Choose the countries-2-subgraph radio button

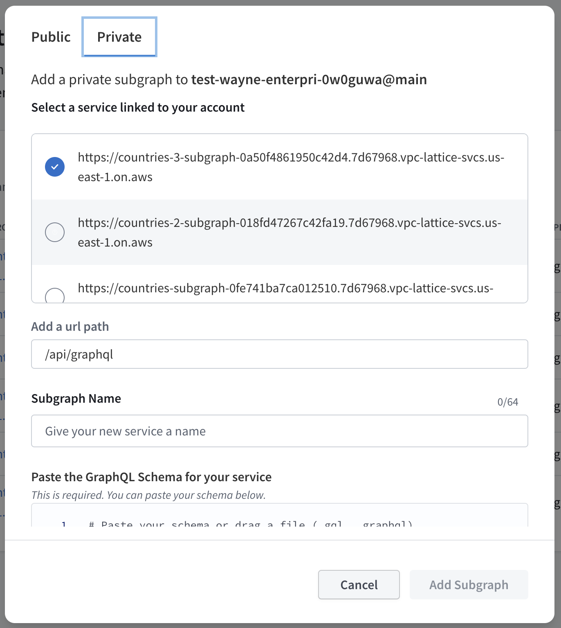(55, 232)
